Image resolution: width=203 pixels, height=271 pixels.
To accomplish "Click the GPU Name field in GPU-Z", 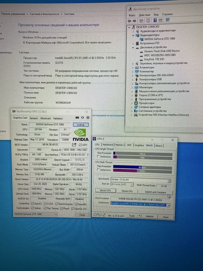I will [x=50, y=124].
